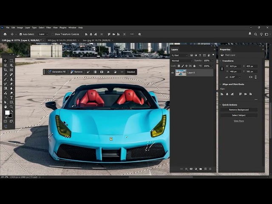Click the Create New Layer icon
Viewport: 272px width, 204px height.
click(205, 169)
